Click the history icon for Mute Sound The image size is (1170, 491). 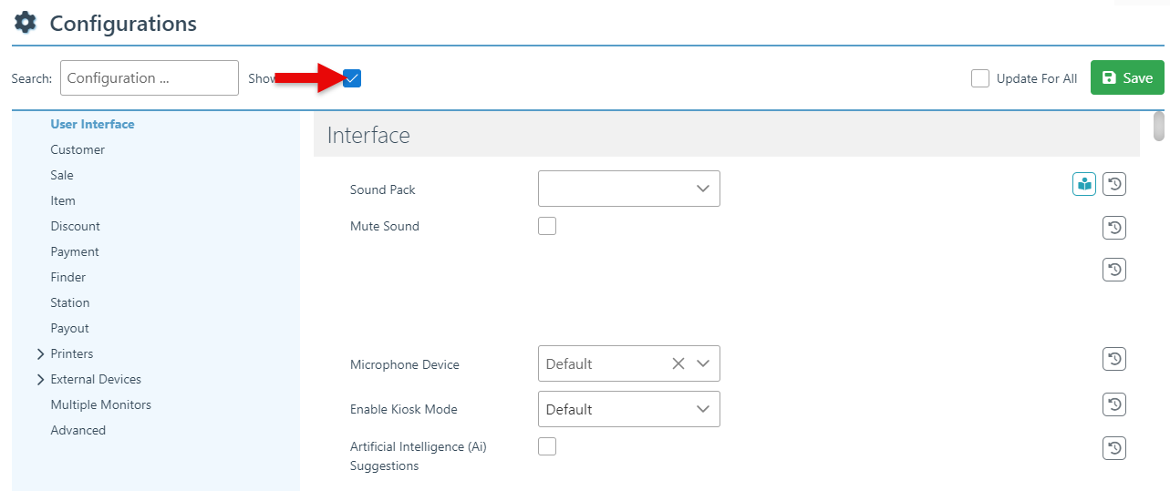(1113, 228)
